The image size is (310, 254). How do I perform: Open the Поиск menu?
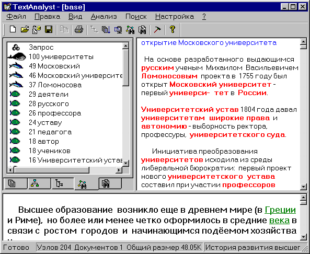click(136, 17)
